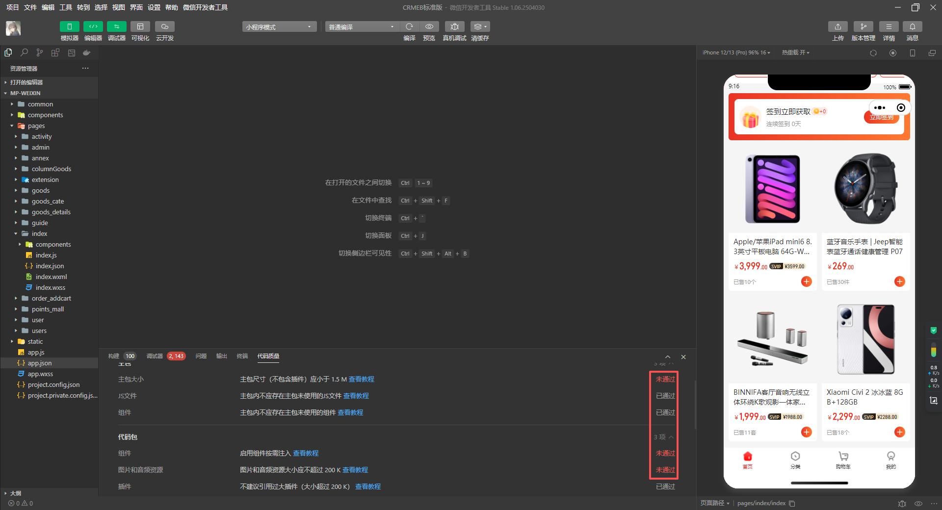Open Version Management
Viewport: 942px width, 510px height.
tap(863, 26)
